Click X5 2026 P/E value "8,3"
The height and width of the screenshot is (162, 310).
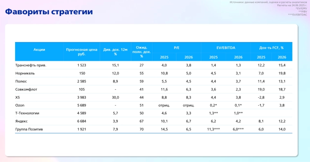[x=189, y=98]
